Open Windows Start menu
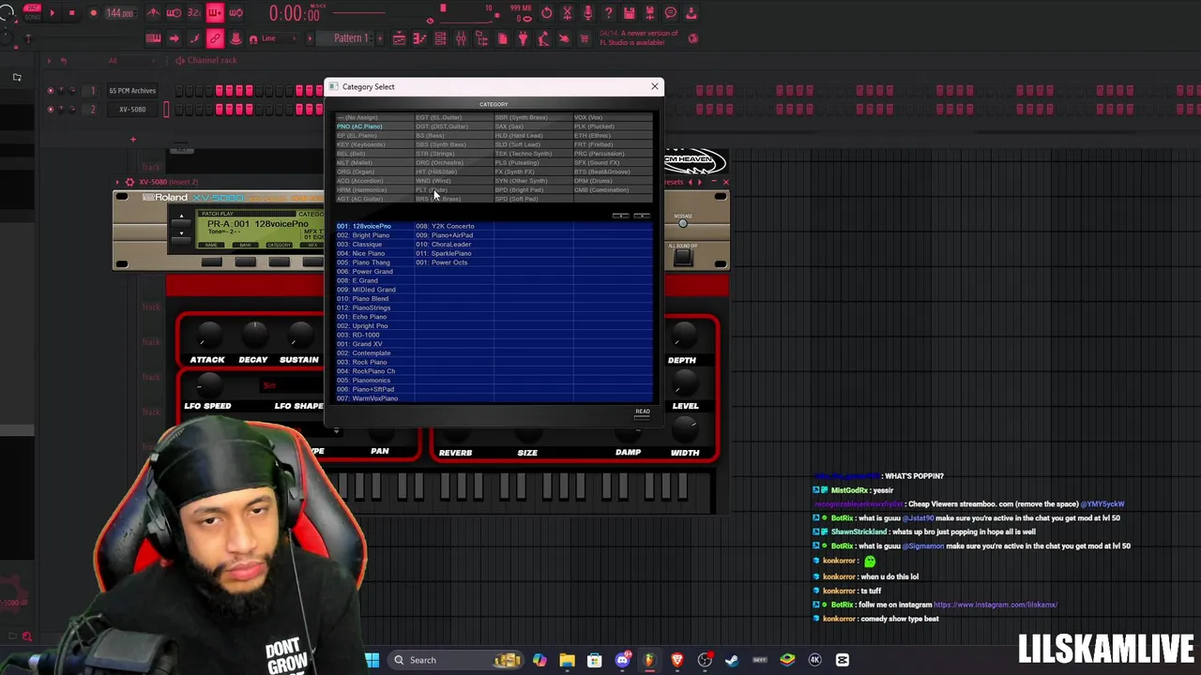Image resolution: width=1201 pixels, height=675 pixels. pos(372,660)
